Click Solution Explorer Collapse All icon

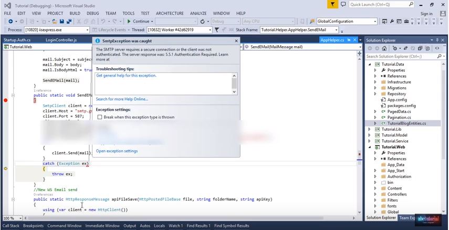pyautogui.click(x=420, y=48)
